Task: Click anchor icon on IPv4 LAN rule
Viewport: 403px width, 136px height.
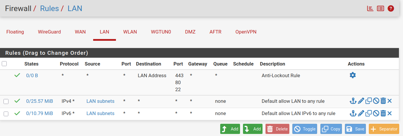Action: pos(353,101)
